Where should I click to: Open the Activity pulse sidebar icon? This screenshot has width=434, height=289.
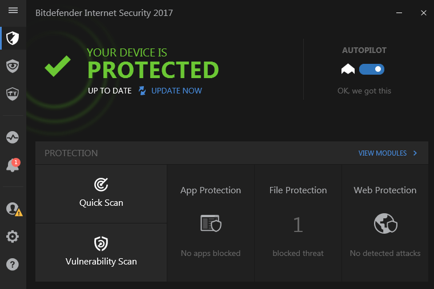pyautogui.click(x=13, y=137)
